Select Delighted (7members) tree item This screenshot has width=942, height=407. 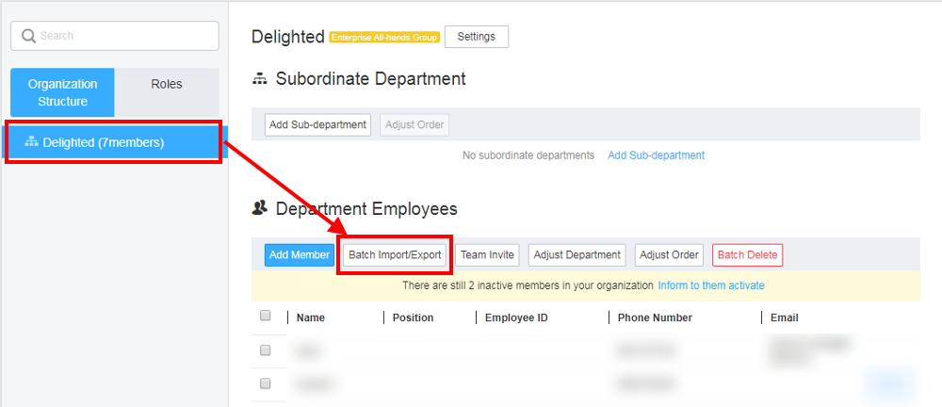click(114, 142)
